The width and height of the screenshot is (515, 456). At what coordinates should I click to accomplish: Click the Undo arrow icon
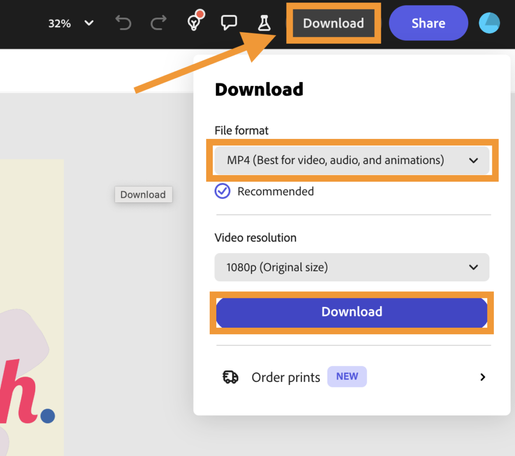coord(123,23)
